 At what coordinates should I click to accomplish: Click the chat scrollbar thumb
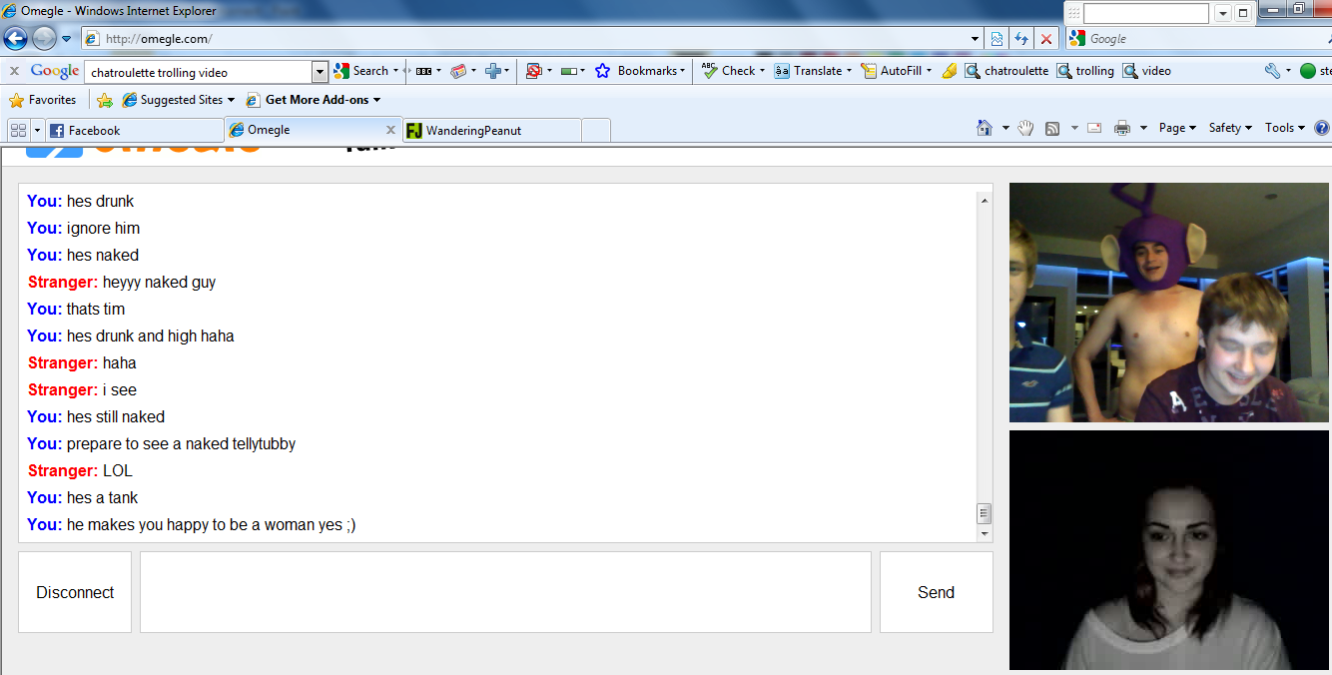[x=984, y=513]
